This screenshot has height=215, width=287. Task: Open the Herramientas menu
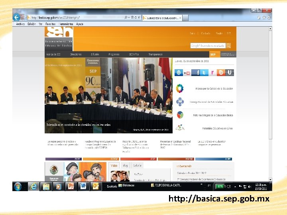pyautogui.click(x=66, y=24)
